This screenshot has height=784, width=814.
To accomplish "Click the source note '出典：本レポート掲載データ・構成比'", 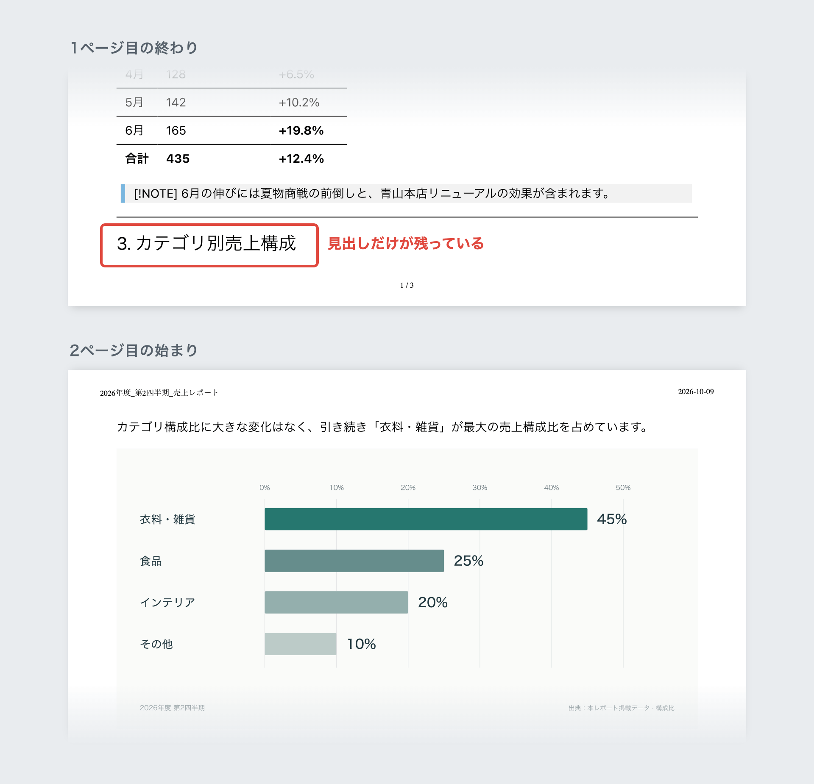I will (622, 708).
